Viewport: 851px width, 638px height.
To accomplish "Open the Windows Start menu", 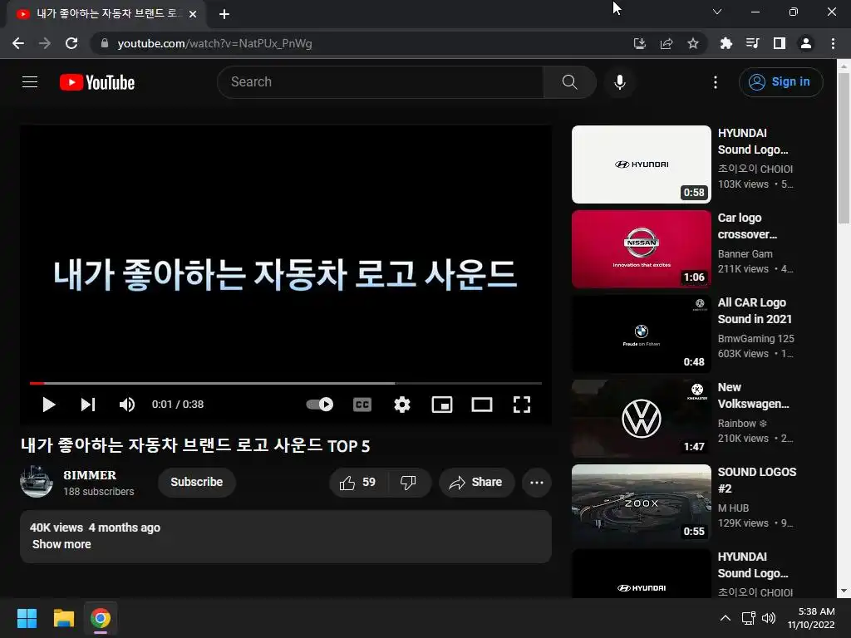I will pyautogui.click(x=27, y=618).
